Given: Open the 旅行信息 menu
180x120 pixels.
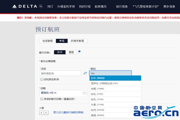Looking at the screenshot, I should [x=122, y=7].
